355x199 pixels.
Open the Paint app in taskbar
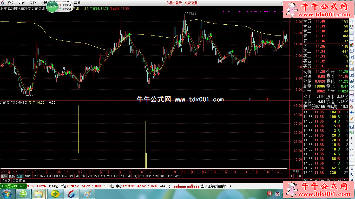[87, 194]
